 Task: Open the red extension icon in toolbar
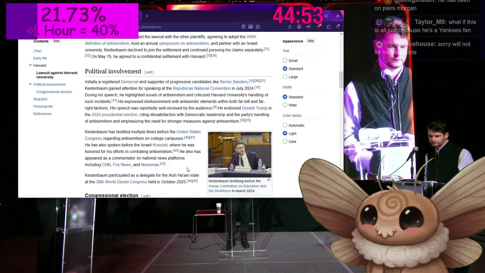point(319,27)
